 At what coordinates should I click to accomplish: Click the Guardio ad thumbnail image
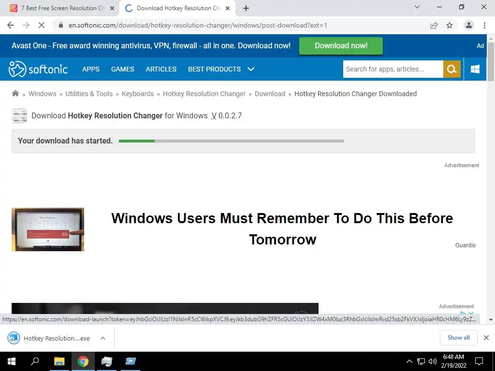(x=48, y=229)
